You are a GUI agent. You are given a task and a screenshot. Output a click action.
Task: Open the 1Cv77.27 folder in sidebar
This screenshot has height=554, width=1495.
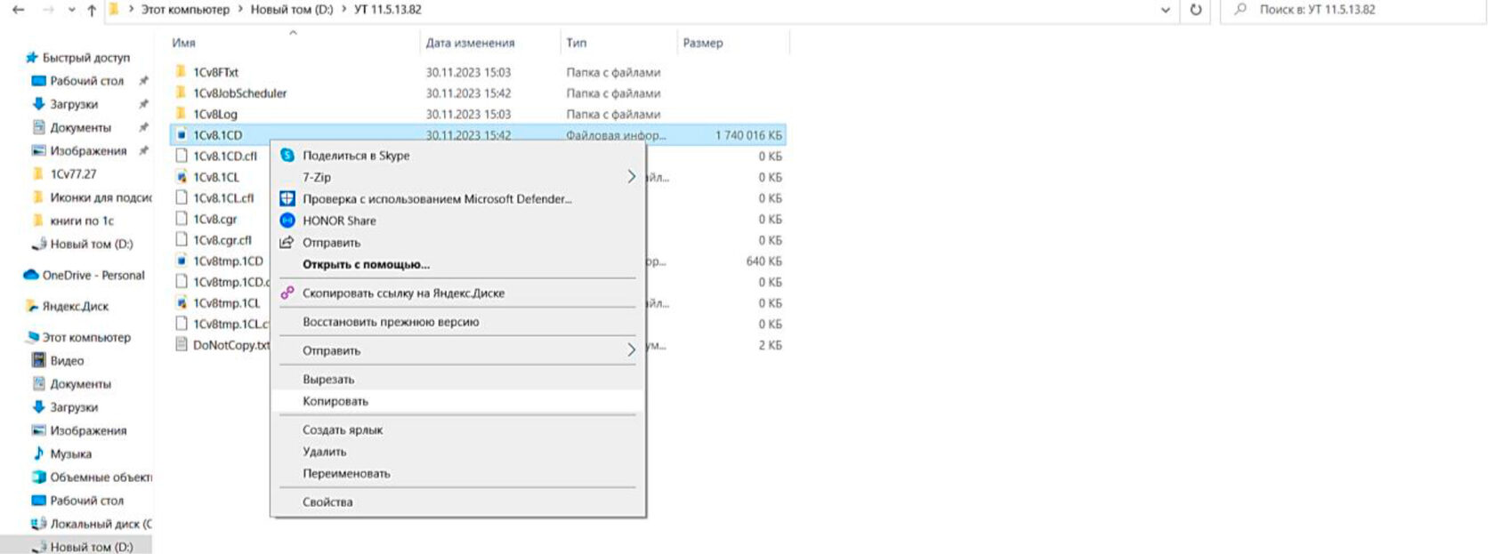[73, 174]
